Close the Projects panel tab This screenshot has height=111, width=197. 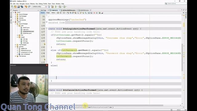pyautogui.click(x=19, y=10)
